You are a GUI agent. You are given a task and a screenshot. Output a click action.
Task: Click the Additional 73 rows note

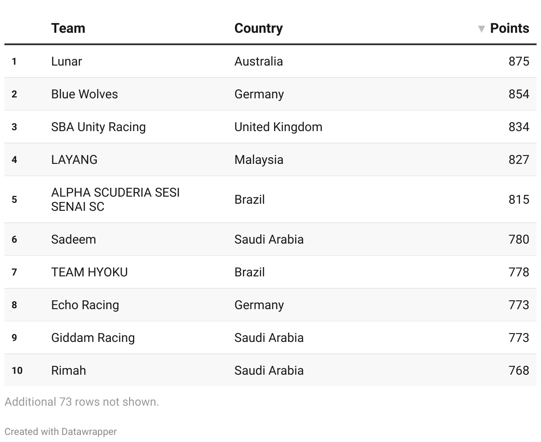[82, 402]
